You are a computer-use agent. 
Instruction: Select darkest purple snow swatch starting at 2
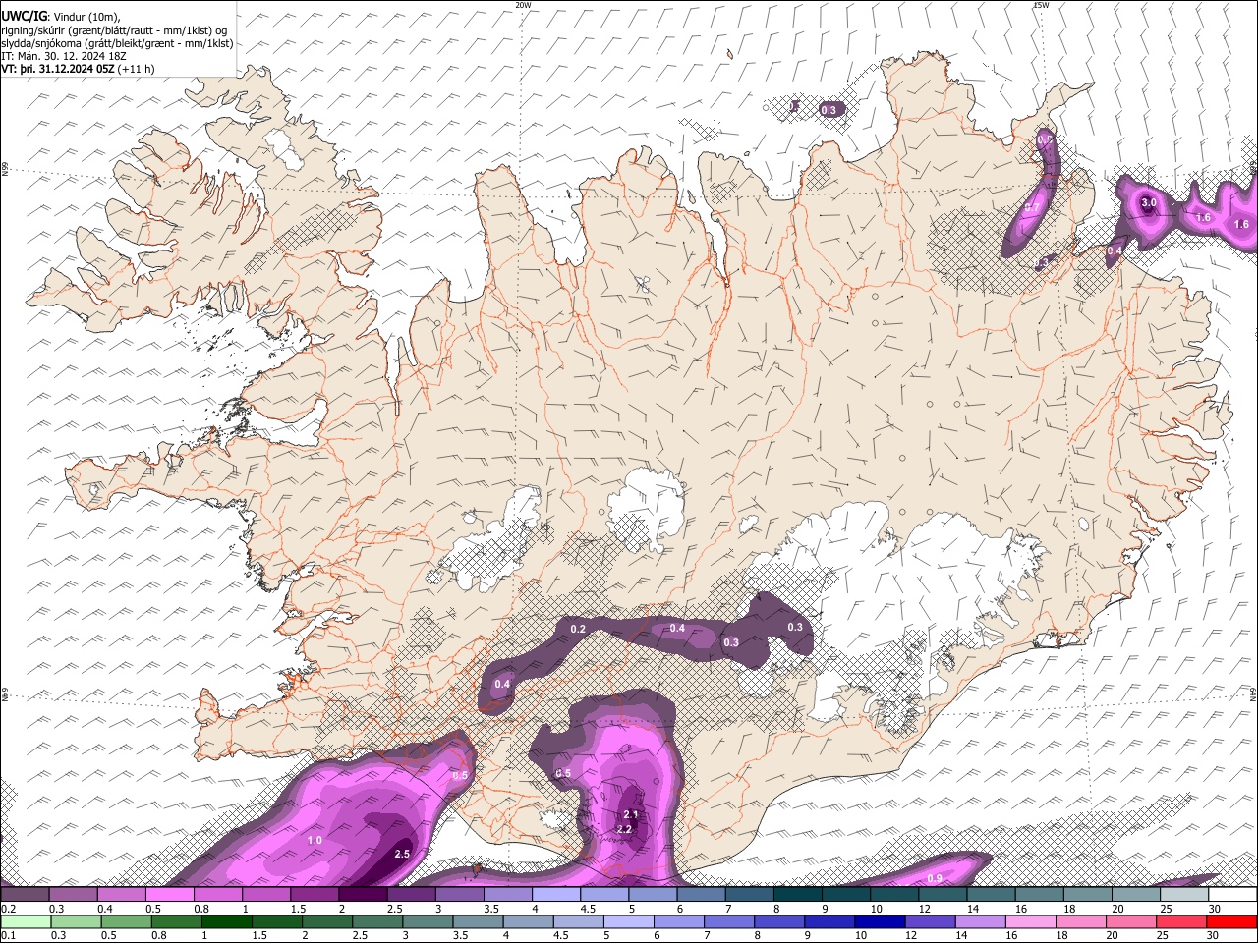tap(363, 895)
